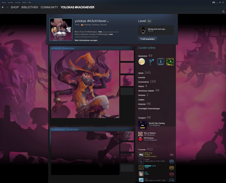Expand 'Mehr Informationen anzeigen'

coord(86,40)
